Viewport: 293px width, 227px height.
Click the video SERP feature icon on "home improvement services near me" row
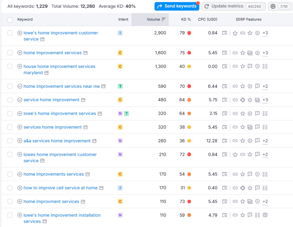[x=250, y=86]
